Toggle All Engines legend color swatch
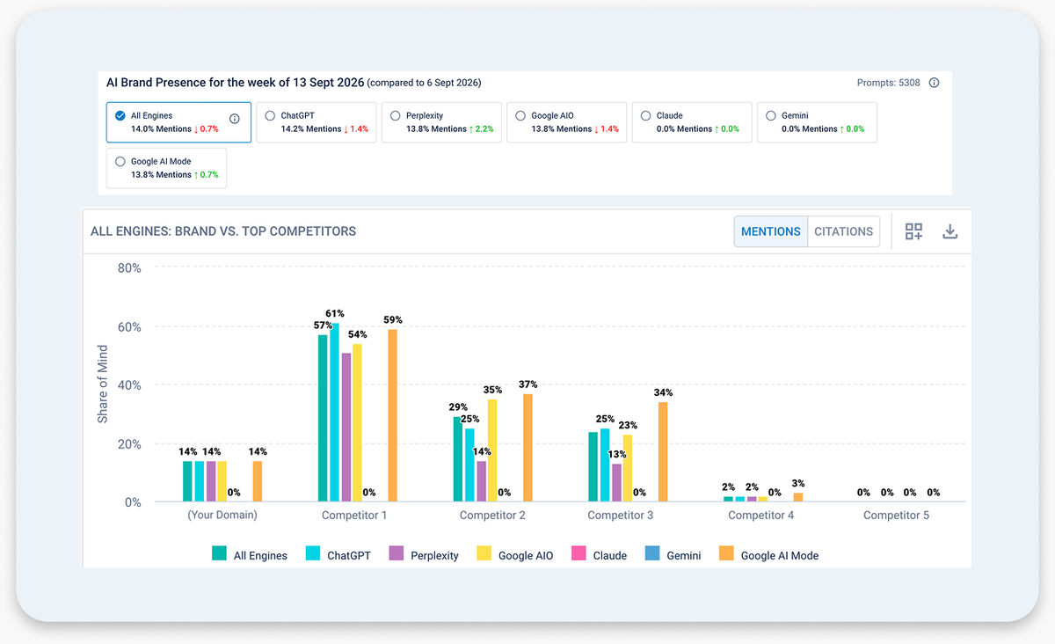 [219, 553]
